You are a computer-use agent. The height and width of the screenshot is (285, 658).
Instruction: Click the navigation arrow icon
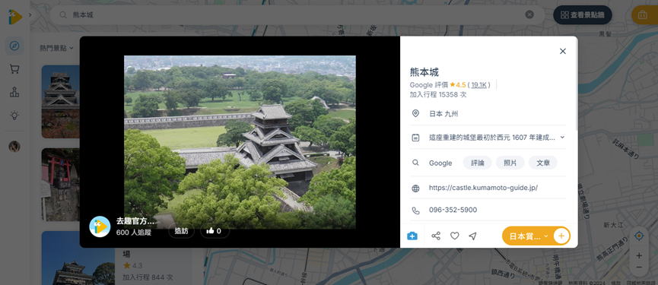click(472, 236)
